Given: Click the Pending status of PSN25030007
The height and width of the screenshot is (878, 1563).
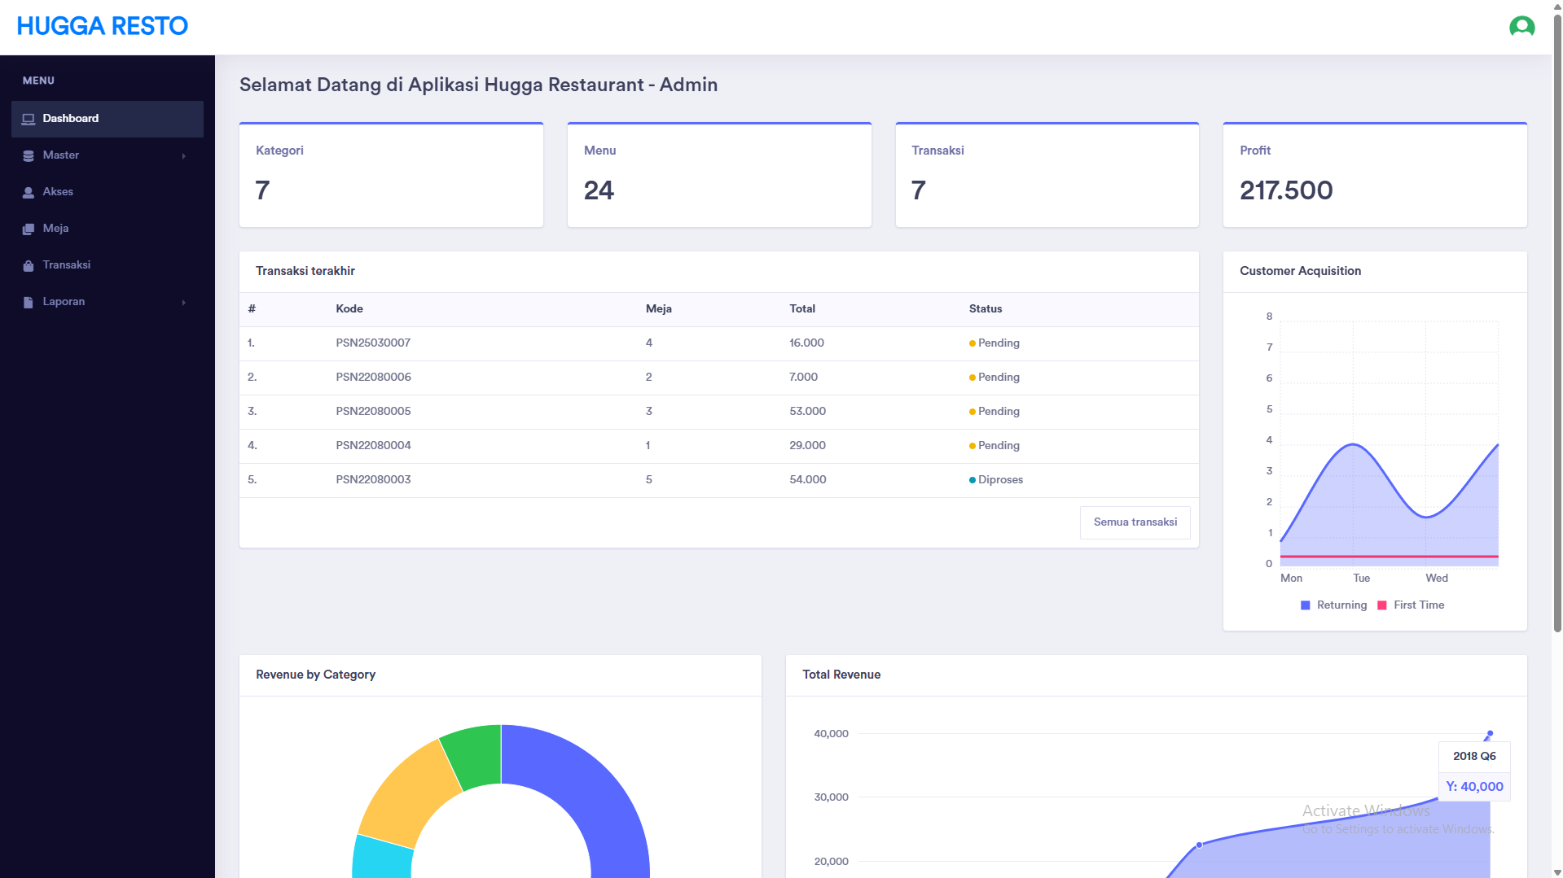Looking at the screenshot, I should [x=999, y=343].
